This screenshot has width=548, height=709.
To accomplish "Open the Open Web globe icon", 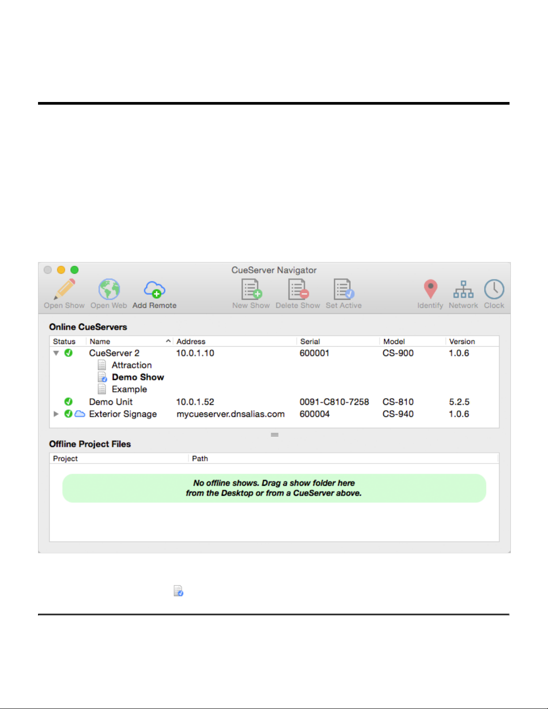I will pyautogui.click(x=109, y=289).
